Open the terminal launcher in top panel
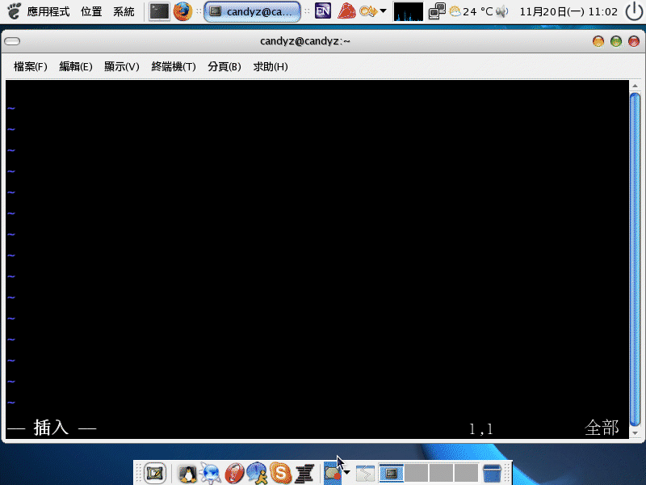 [160, 11]
